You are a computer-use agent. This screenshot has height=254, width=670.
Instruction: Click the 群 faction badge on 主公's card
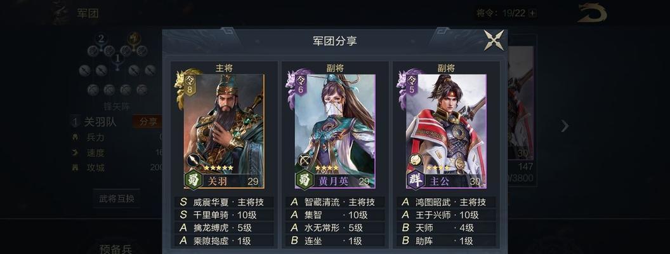click(415, 180)
